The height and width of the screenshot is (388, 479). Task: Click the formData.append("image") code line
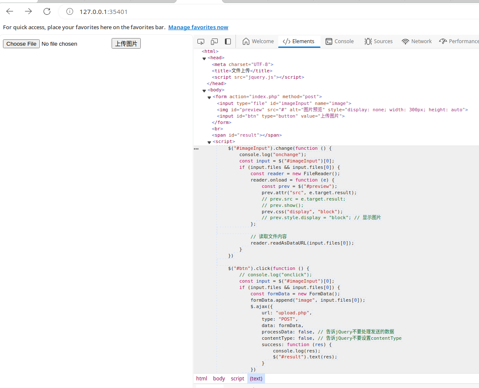click(x=308, y=300)
